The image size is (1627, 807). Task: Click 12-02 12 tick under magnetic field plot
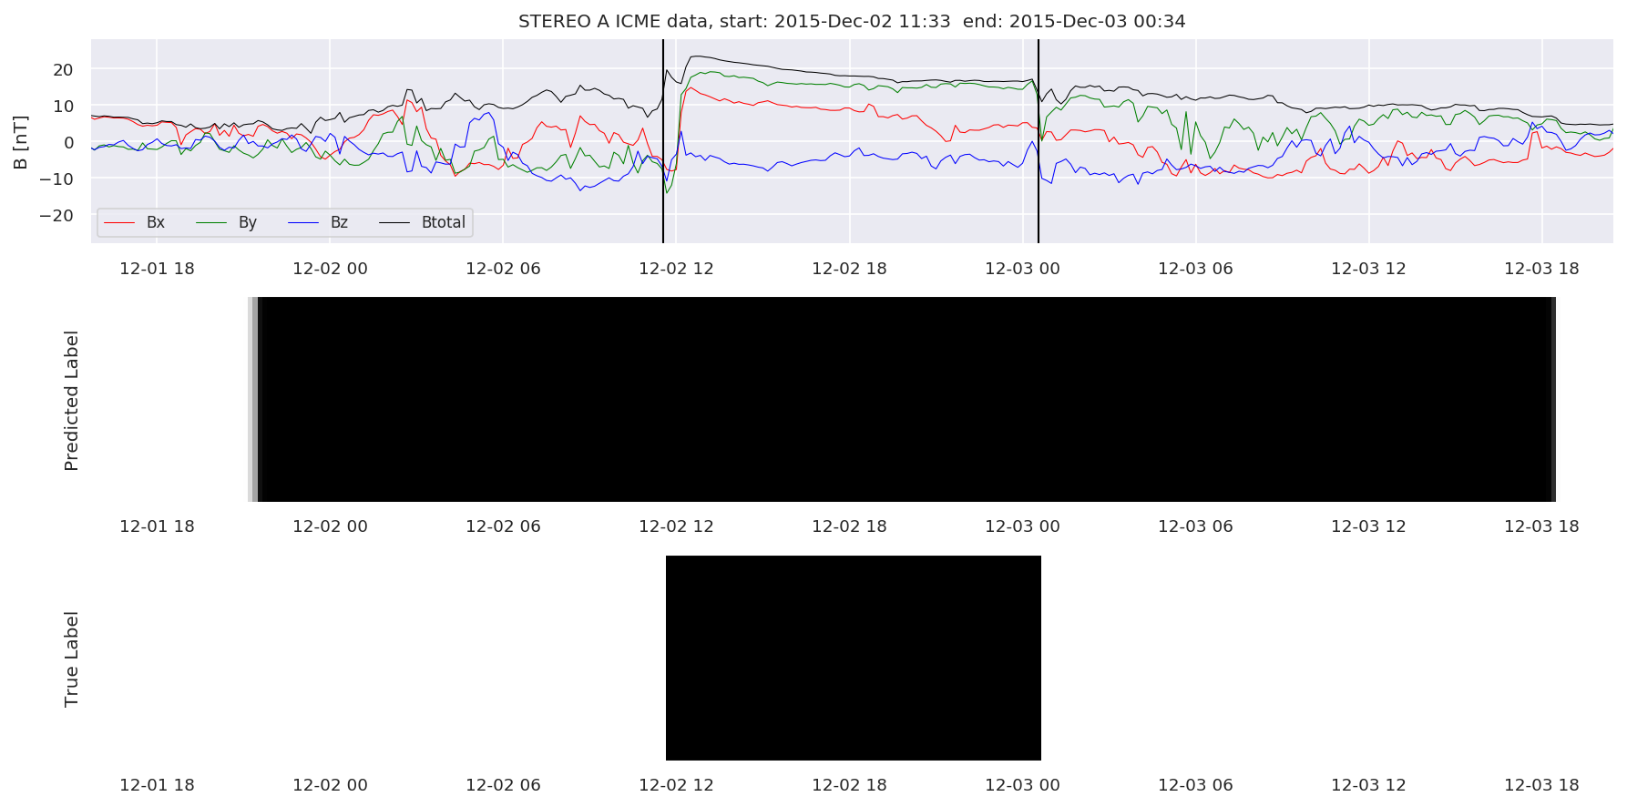676,269
